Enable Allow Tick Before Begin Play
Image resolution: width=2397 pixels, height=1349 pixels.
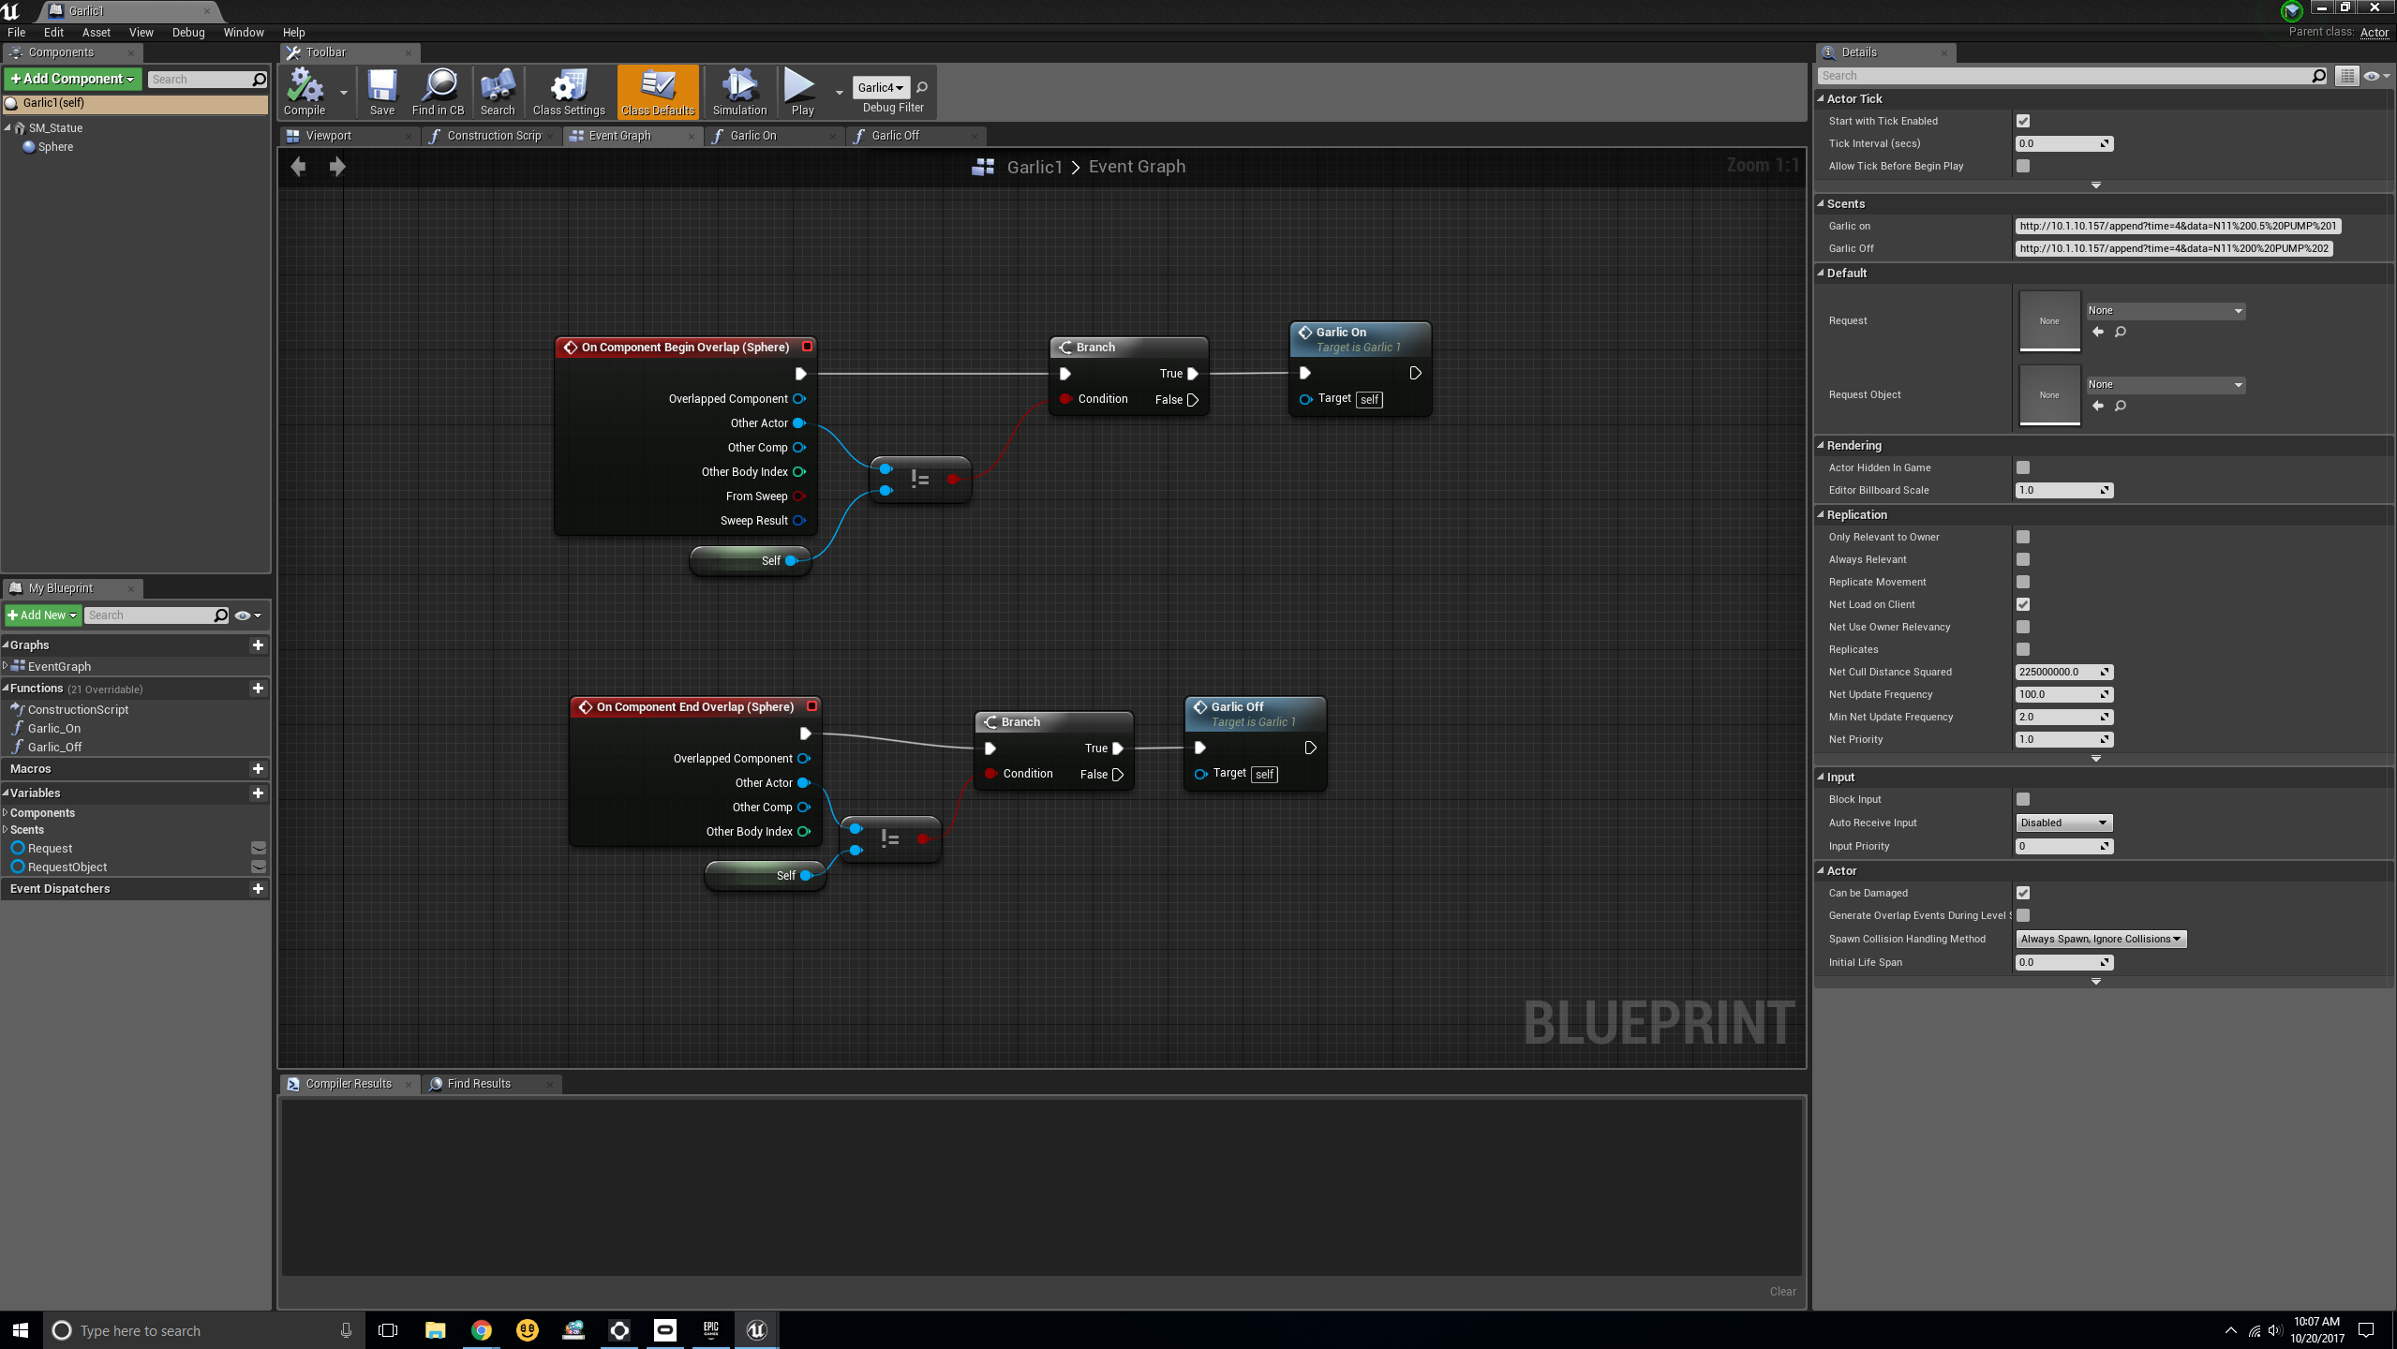[2023, 166]
